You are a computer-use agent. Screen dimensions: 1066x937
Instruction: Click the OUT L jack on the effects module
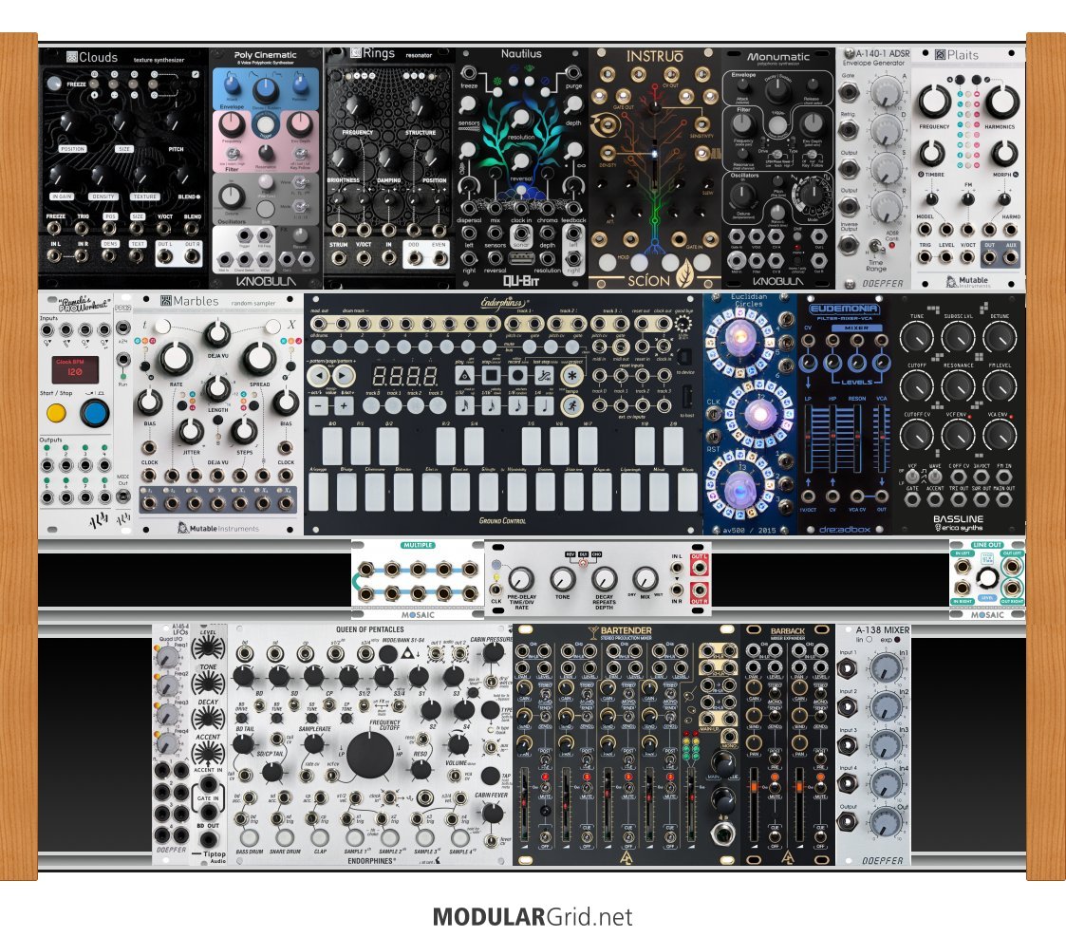coord(699,569)
